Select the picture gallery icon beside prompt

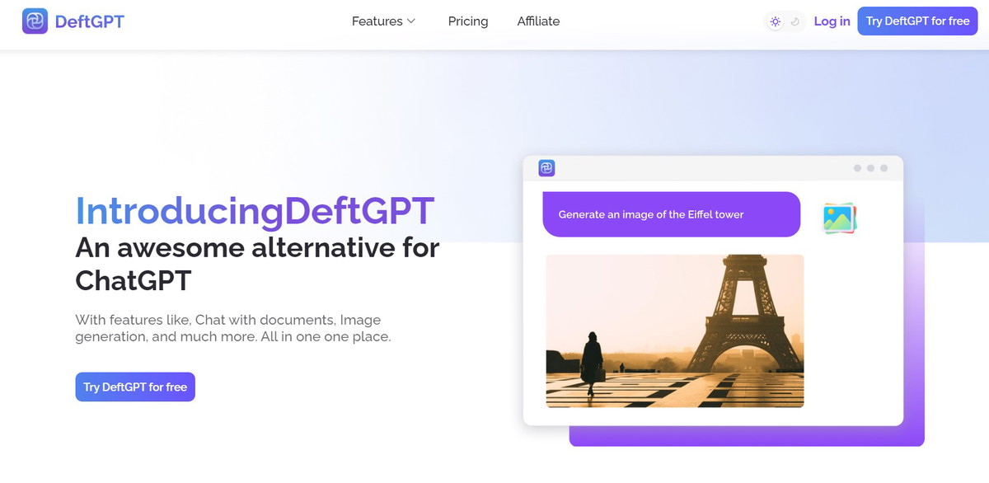840,218
